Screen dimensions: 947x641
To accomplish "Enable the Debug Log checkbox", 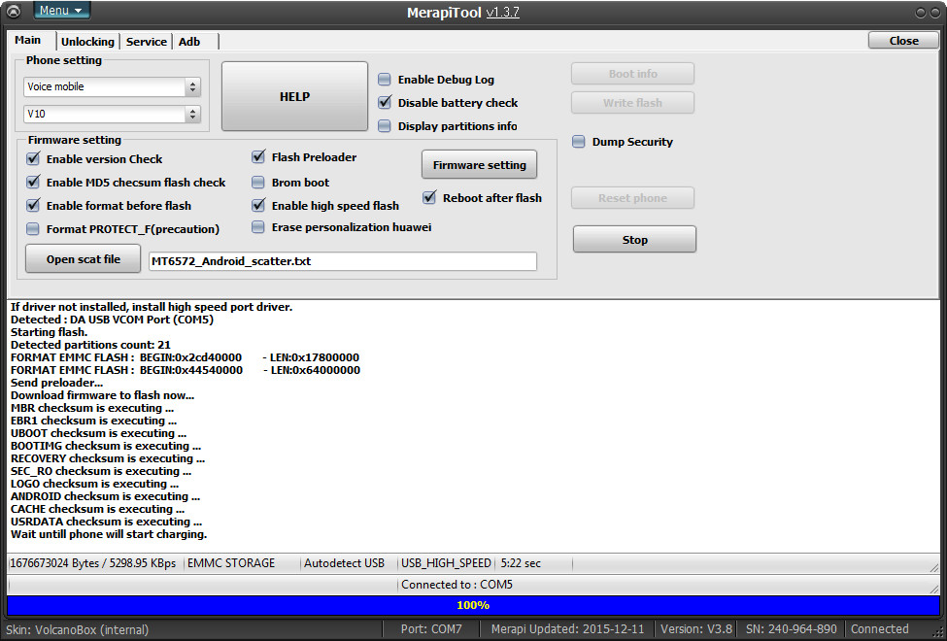I will tap(384, 80).
